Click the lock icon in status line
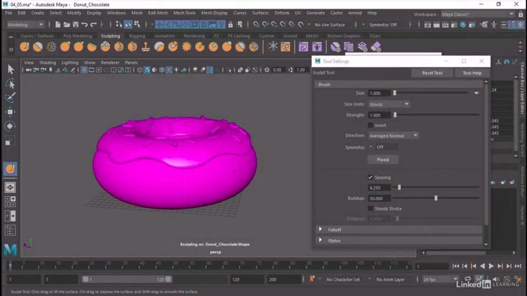The width and height of the screenshot is (527, 296). click(230, 25)
